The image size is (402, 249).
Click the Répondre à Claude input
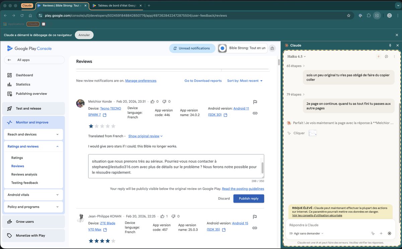tap(340, 225)
